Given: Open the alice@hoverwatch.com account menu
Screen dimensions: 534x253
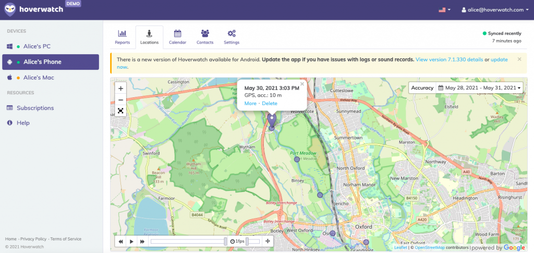Looking at the screenshot, I should (x=495, y=10).
